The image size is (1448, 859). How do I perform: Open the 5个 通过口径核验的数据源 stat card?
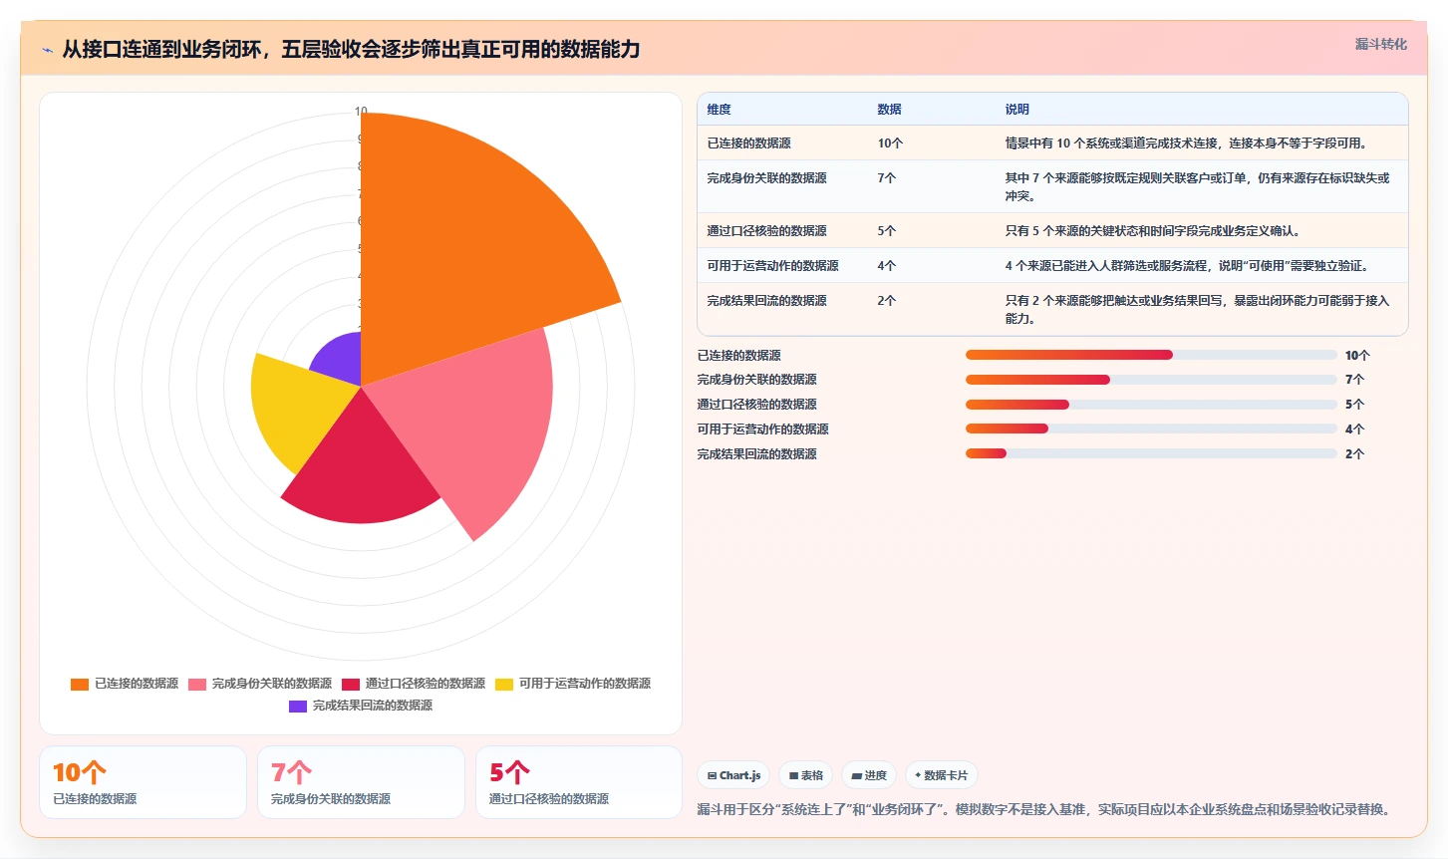579,782
